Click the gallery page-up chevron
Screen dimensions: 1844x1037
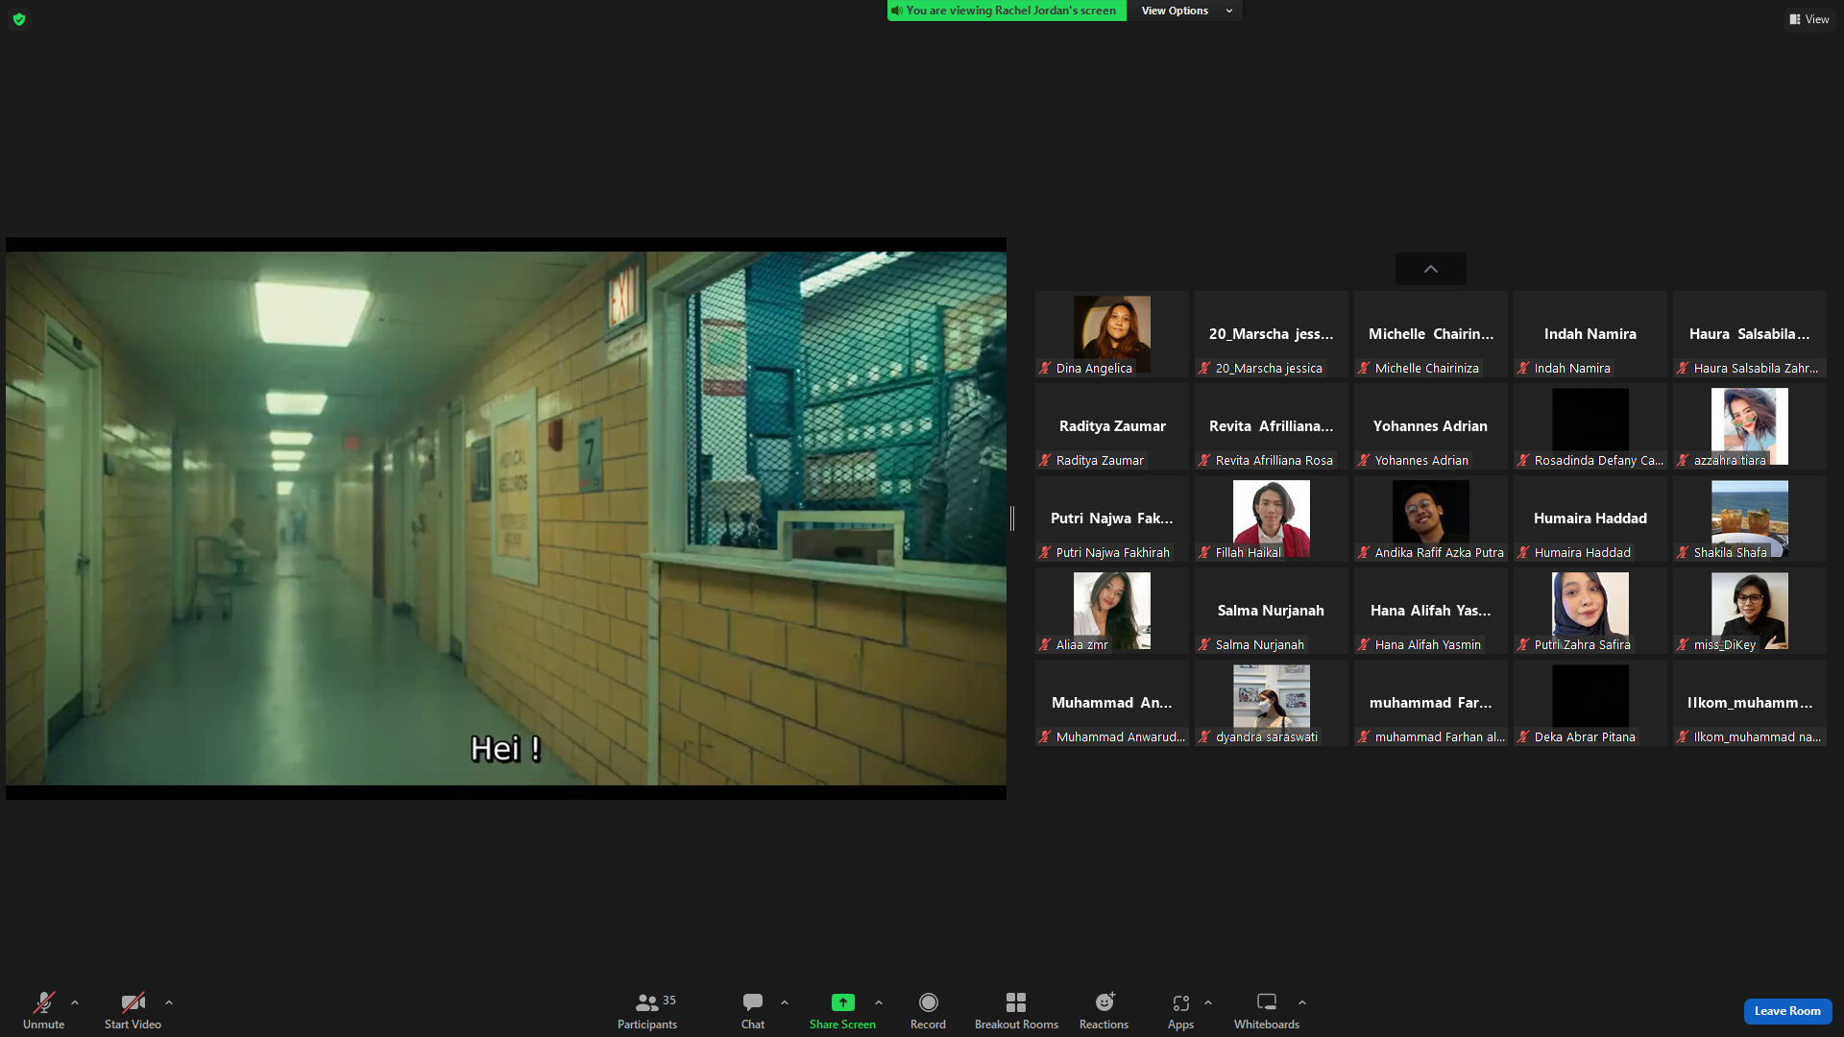(1431, 269)
